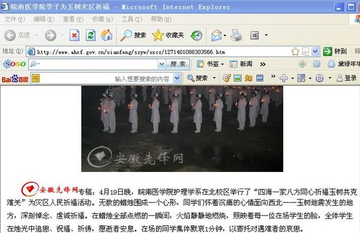Open the 收藏(A) menu

coord(102,19)
